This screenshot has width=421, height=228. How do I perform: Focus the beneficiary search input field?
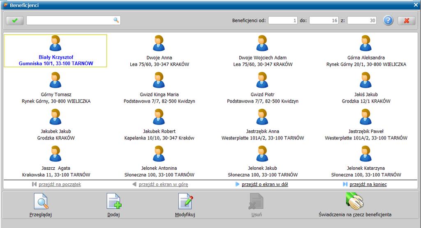[x=73, y=21]
